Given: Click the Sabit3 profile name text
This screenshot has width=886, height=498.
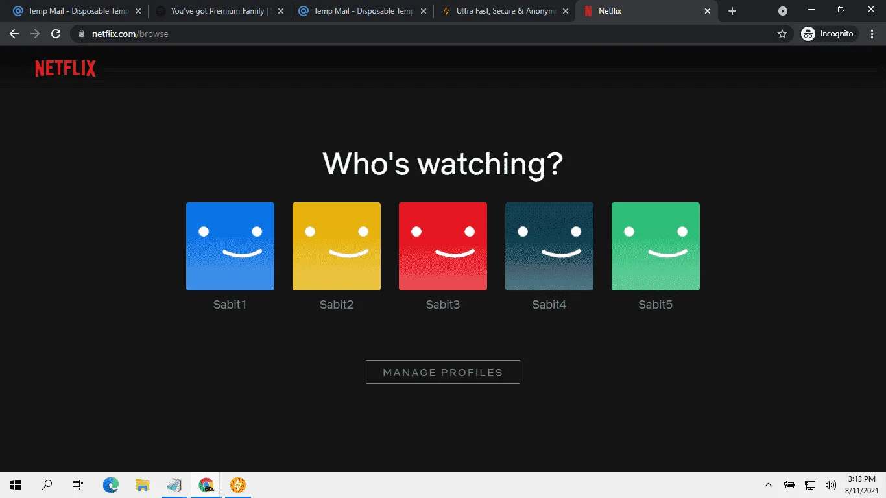Looking at the screenshot, I should (x=443, y=305).
